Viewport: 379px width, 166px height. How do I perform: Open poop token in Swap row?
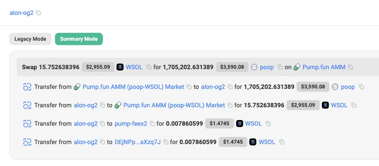coord(267,67)
